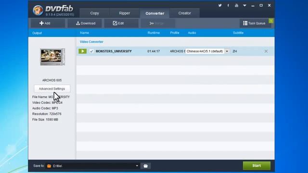Select the MONSTERS_UNIVERSITY title name

pyautogui.click(x=114, y=51)
